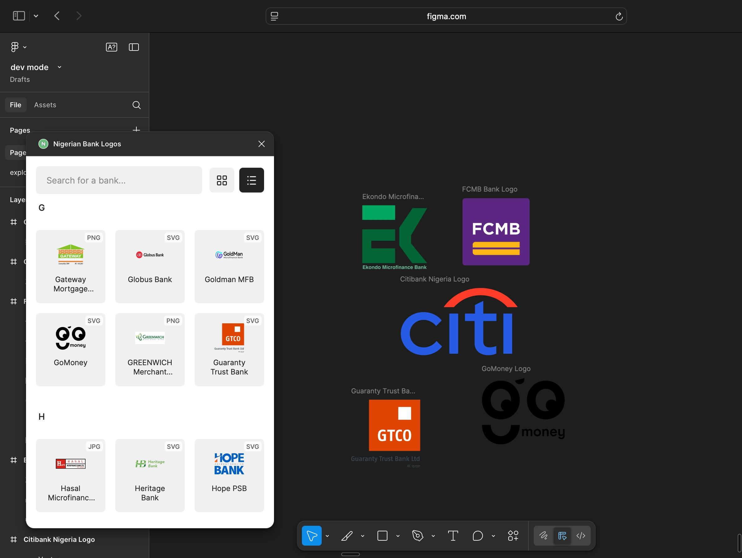
Task: Switch plugin to list view
Action: (x=252, y=180)
